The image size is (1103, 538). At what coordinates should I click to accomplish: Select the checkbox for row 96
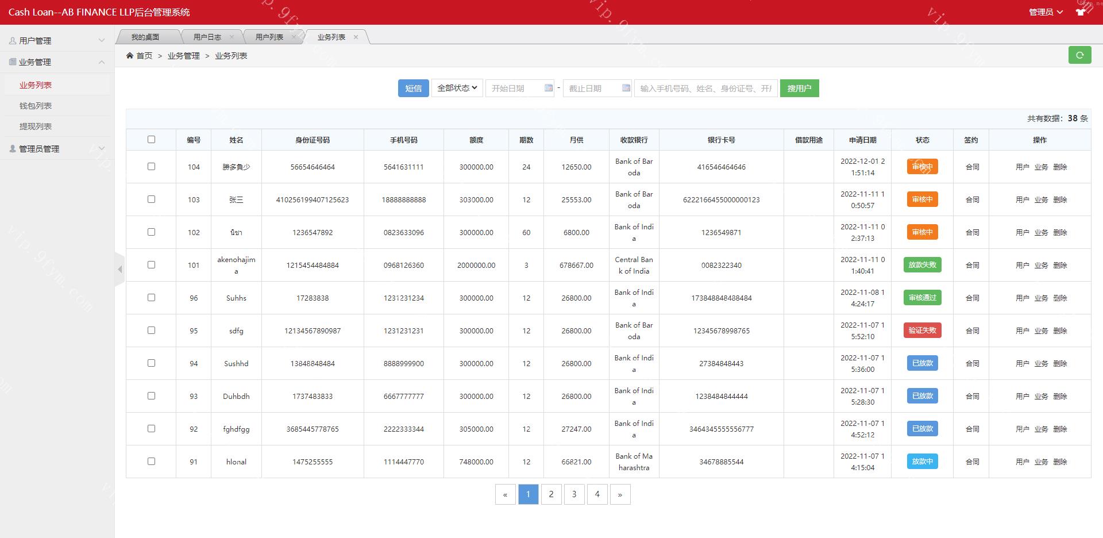pyautogui.click(x=151, y=298)
